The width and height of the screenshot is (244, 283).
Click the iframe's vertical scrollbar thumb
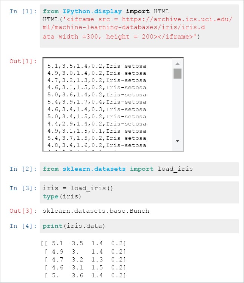tap(177, 73)
